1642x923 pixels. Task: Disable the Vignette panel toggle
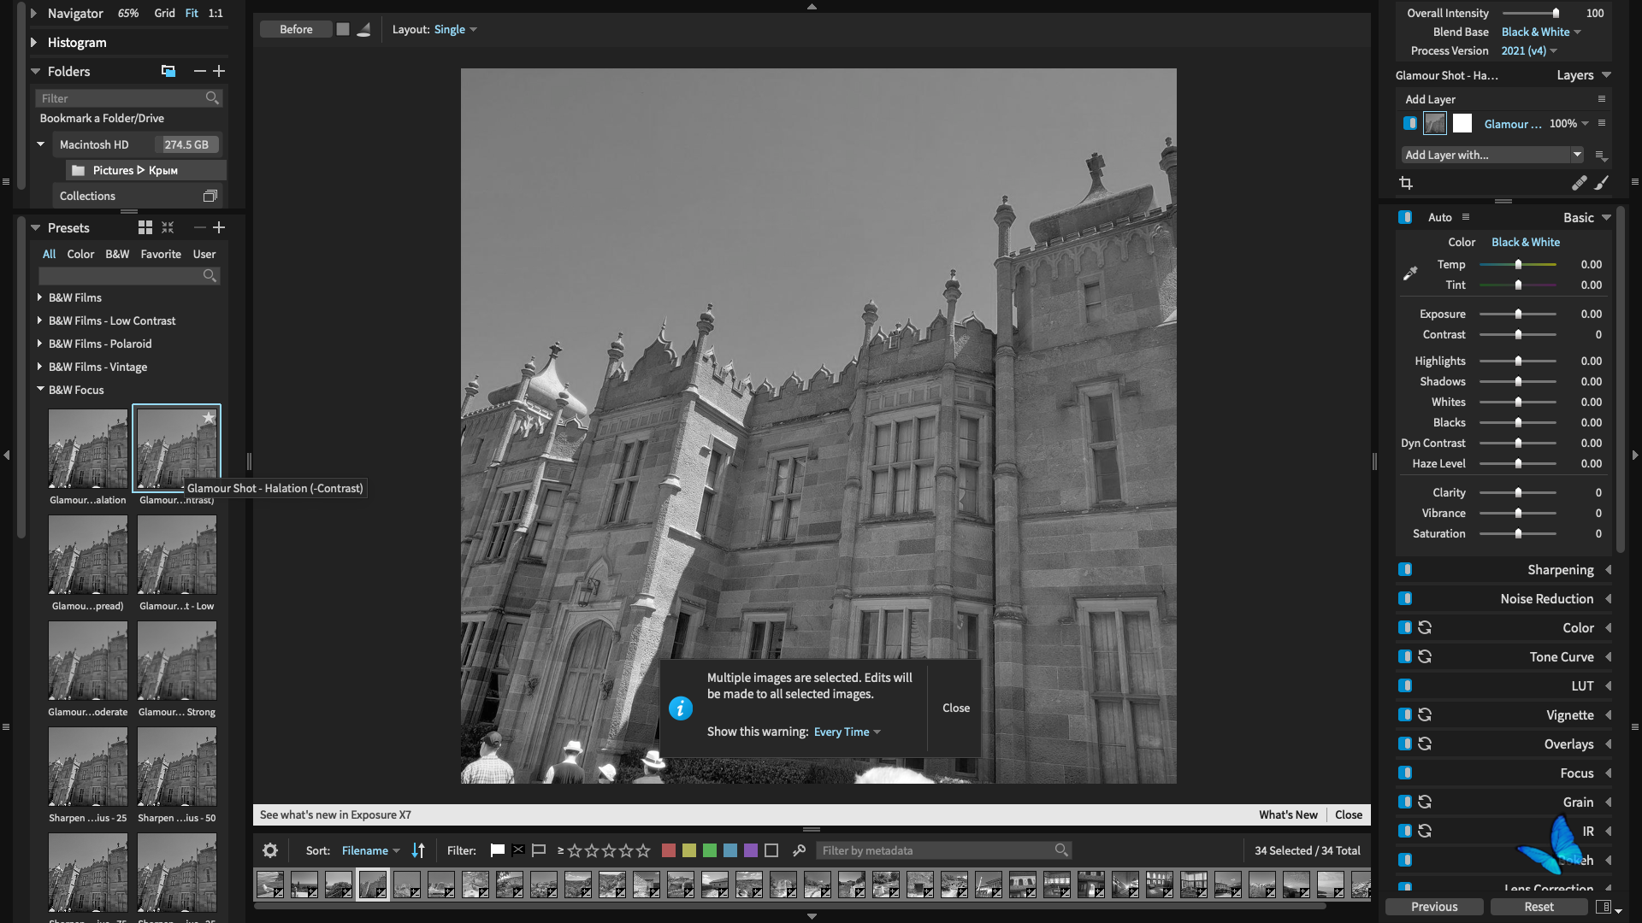tap(1405, 715)
